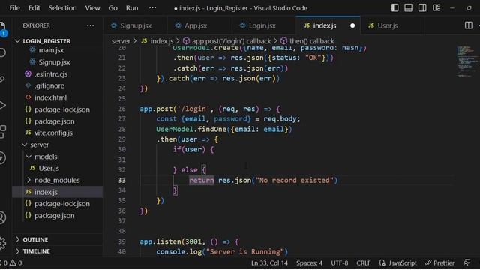Open the Edit menu
This screenshot has width=480, height=270.
(x=34, y=8)
